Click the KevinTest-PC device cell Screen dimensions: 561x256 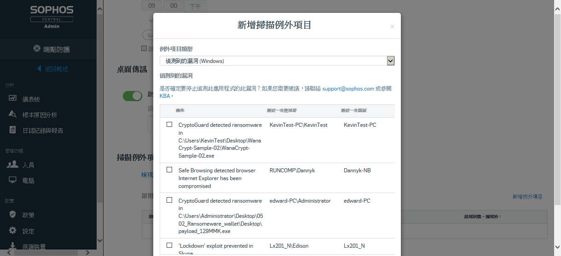[360, 125]
